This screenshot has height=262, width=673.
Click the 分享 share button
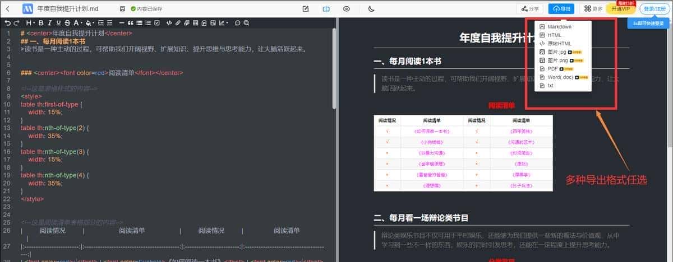click(x=530, y=8)
